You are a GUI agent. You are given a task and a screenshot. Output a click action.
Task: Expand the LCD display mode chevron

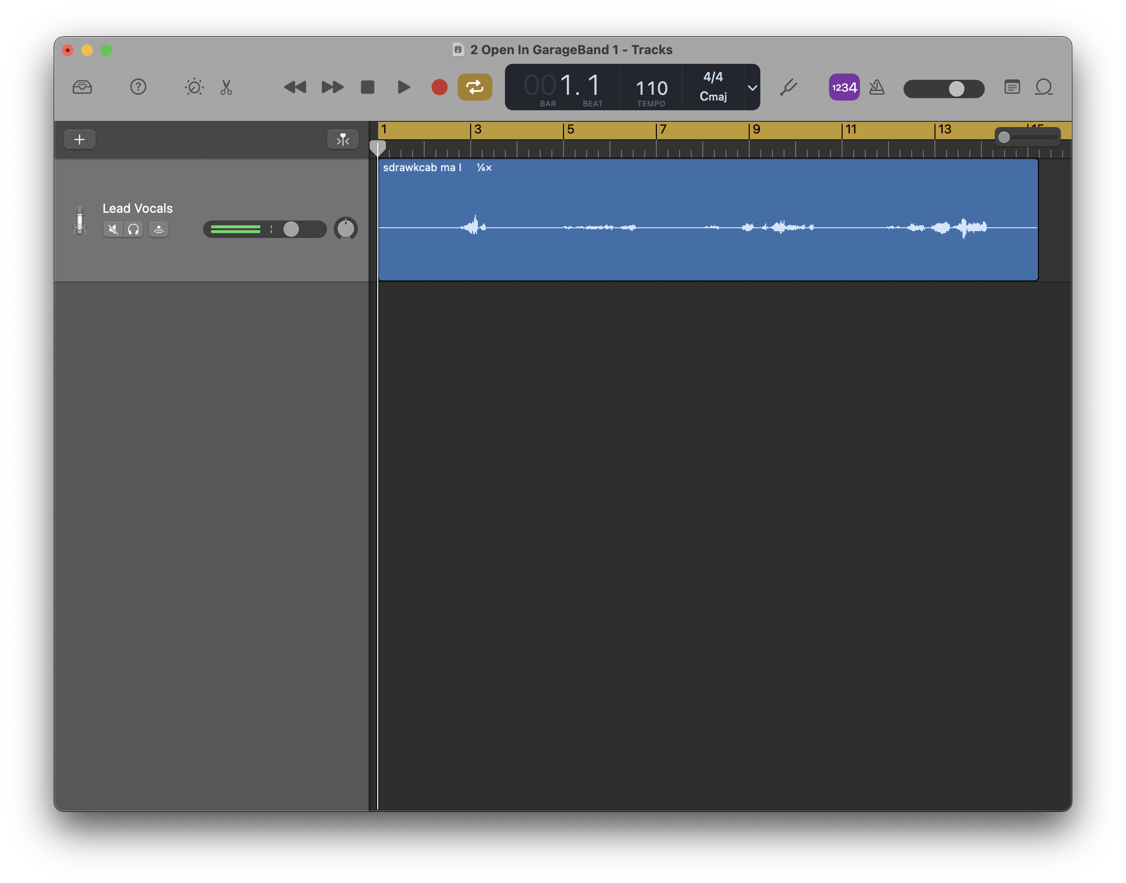pyautogui.click(x=752, y=88)
